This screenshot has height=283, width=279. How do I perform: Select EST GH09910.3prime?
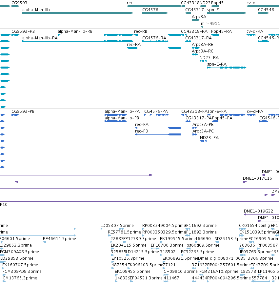click(181, 271)
